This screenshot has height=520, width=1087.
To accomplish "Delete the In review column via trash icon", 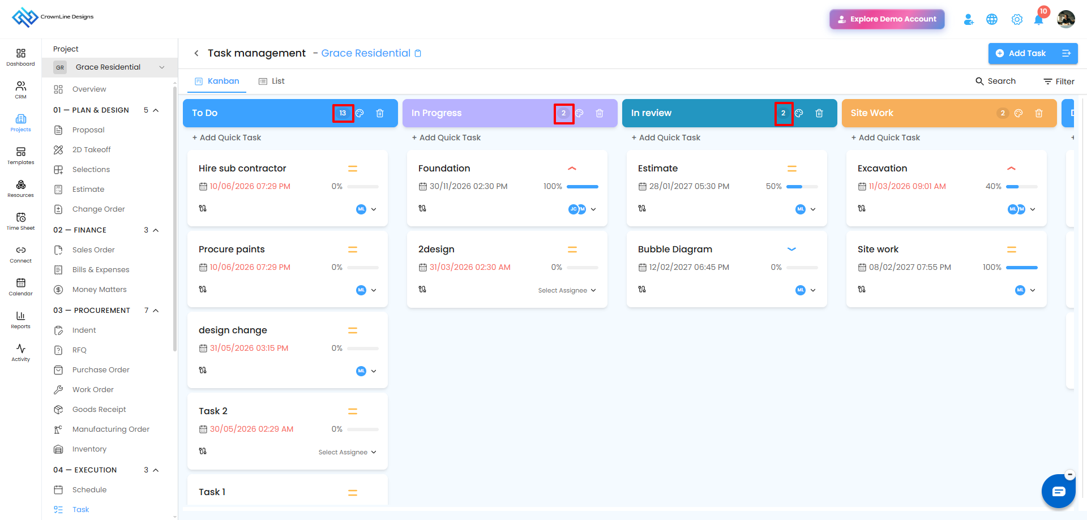I will point(819,113).
